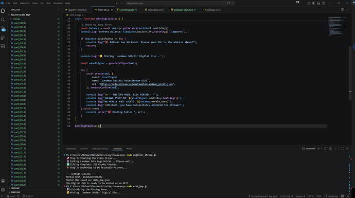
Task: Collapse the chunks folder
Action: pos(35,19)
